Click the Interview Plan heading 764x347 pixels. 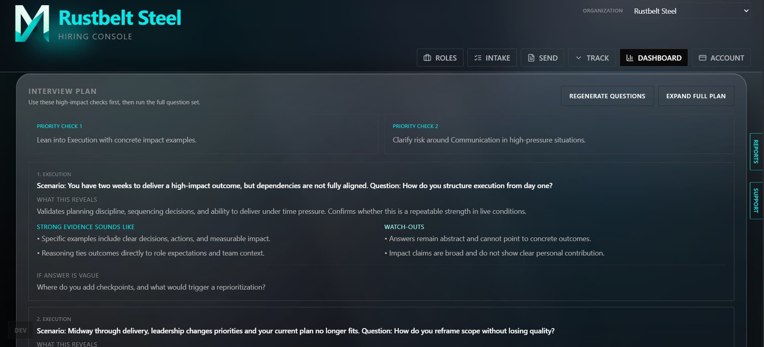click(63, 91)
